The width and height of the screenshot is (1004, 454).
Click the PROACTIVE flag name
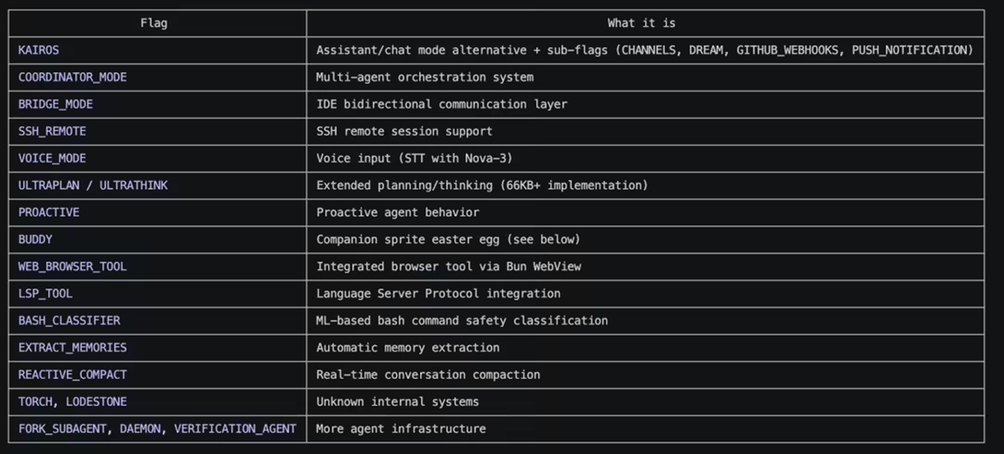(49, 213)
